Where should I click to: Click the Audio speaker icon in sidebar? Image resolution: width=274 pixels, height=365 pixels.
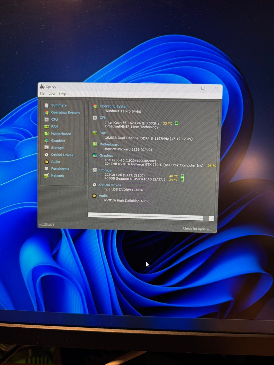pos(47,162)
